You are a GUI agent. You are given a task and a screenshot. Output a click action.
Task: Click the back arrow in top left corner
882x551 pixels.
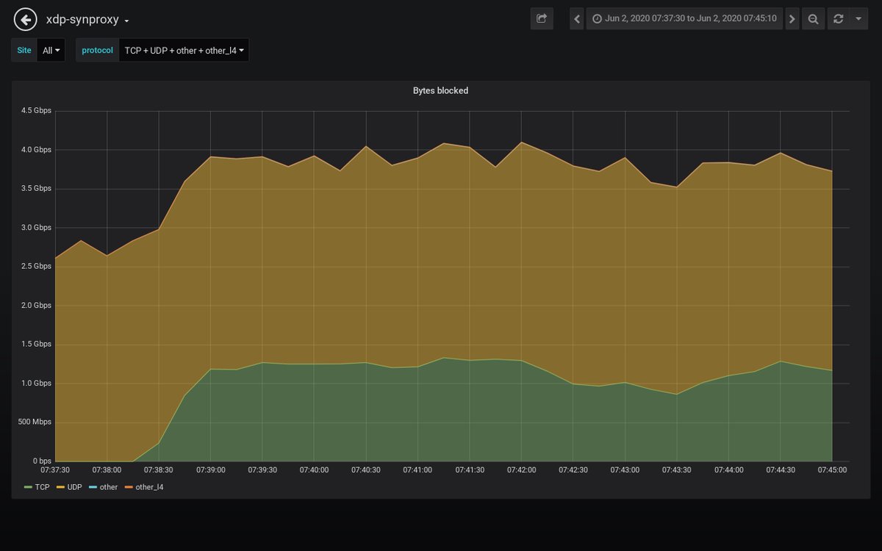(24, 18)
